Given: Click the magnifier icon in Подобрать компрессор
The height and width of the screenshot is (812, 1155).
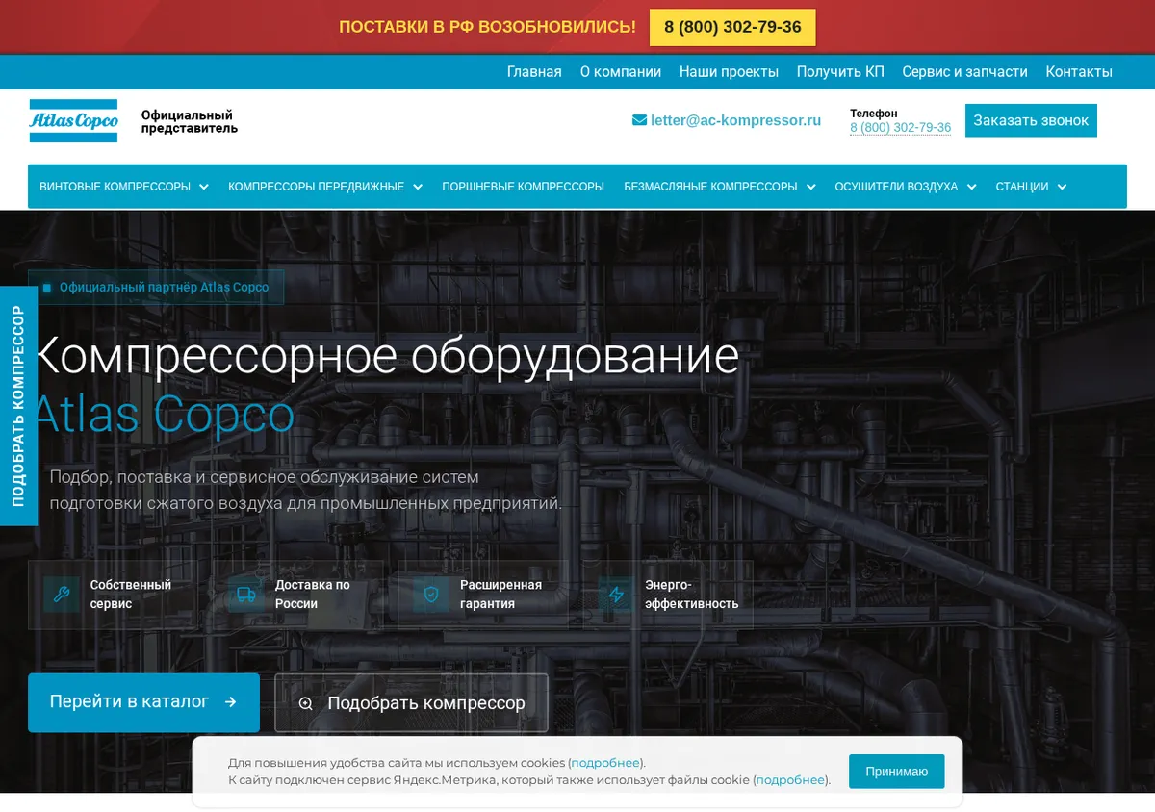Looking at the screenshot, I should [x=306, y=703].
